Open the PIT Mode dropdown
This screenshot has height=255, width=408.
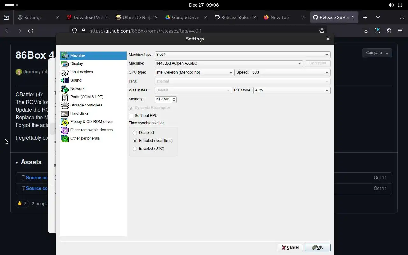(x=292, y=90)
